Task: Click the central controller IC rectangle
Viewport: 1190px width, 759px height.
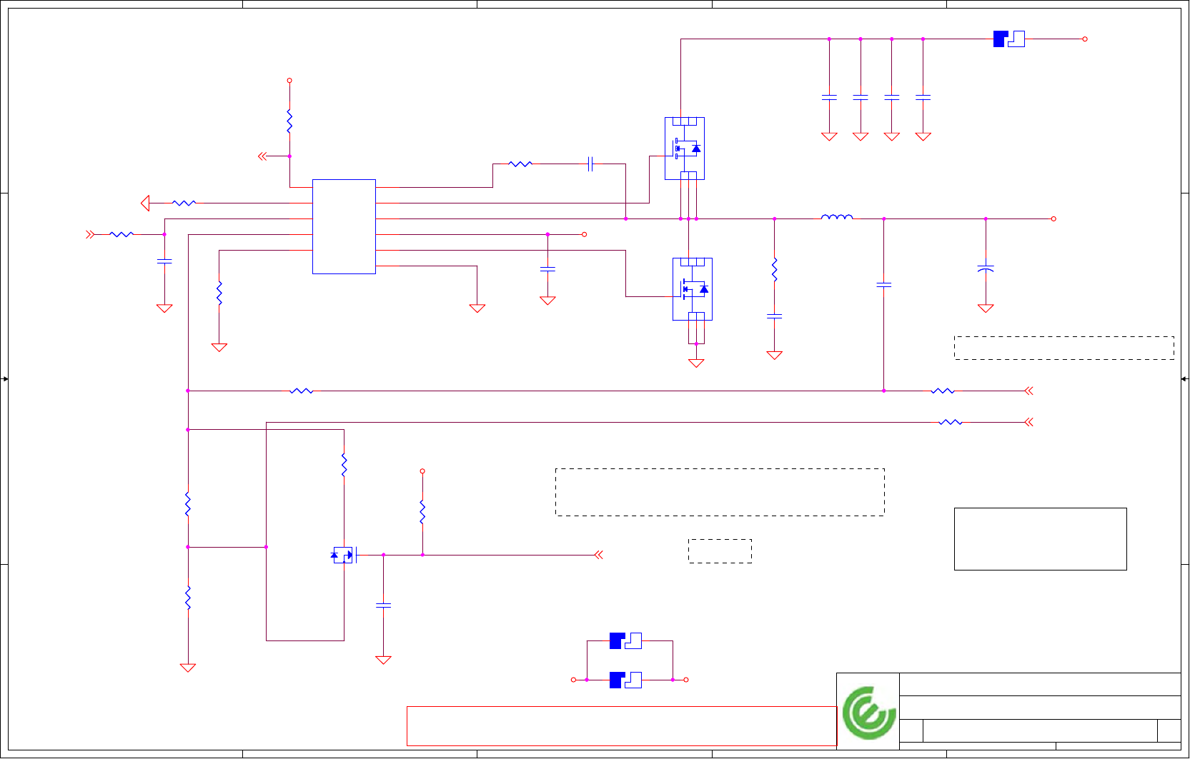Action: coord(344,226)
